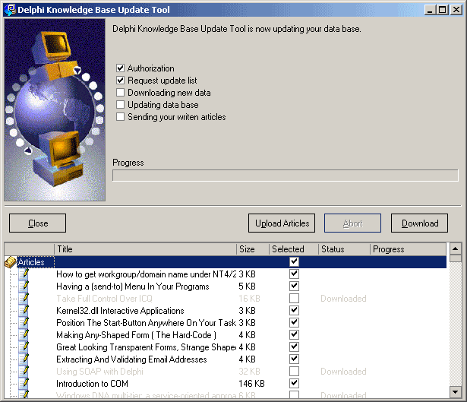
Task: Uncheck the Articles root Selected checkbox
Action: (x=295, y=261)
